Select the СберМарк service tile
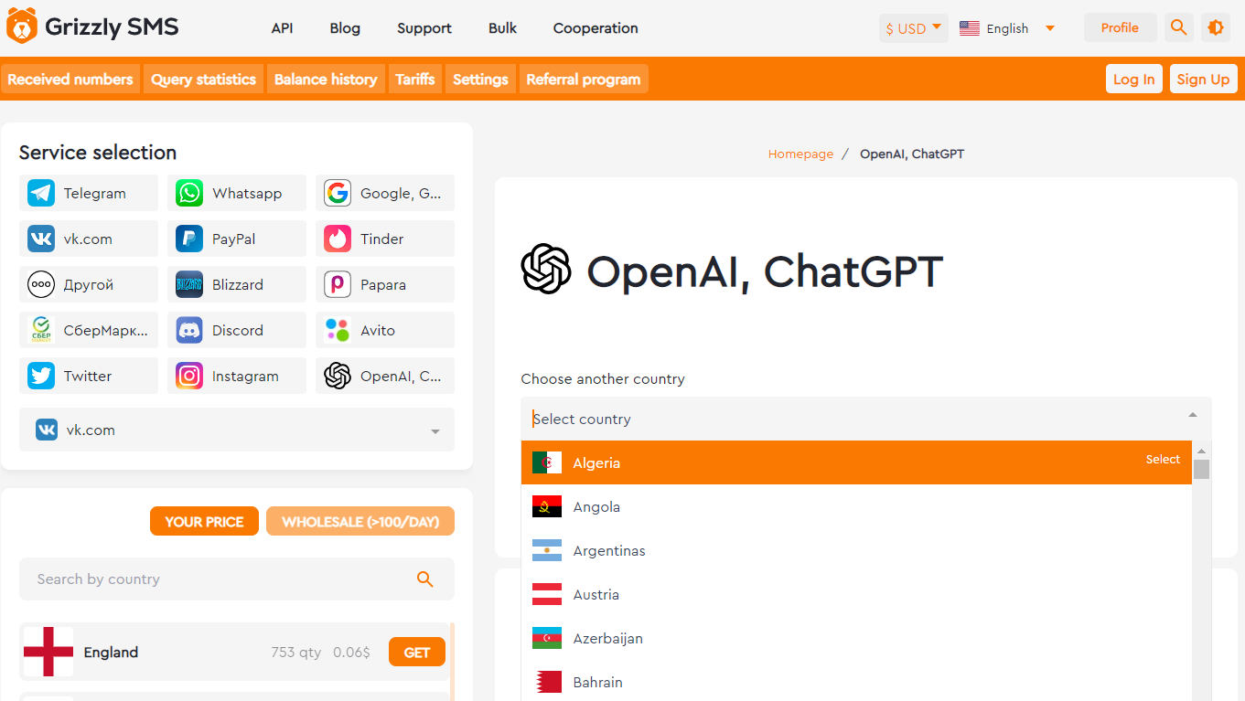Screen dimensions: 1245x701 coord(89,330)
